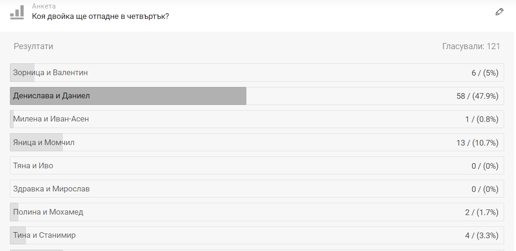Click the 58 / (47.9%) vote count
The image size is (516, 251).
click(477, 96)
